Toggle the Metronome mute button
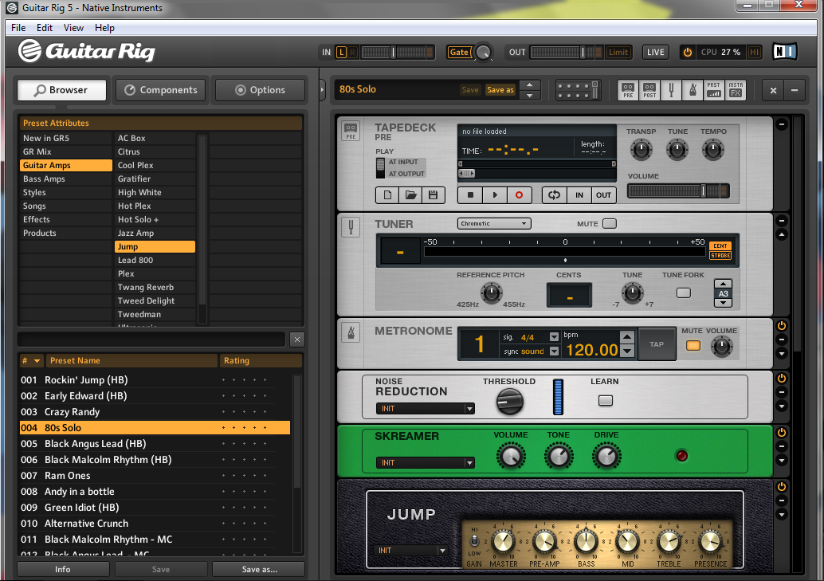824x581 pixels. (693, 345)
